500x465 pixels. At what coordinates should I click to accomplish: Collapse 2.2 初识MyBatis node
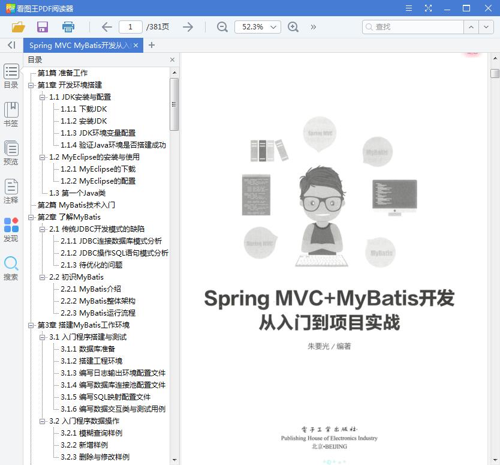click(42, 277)
